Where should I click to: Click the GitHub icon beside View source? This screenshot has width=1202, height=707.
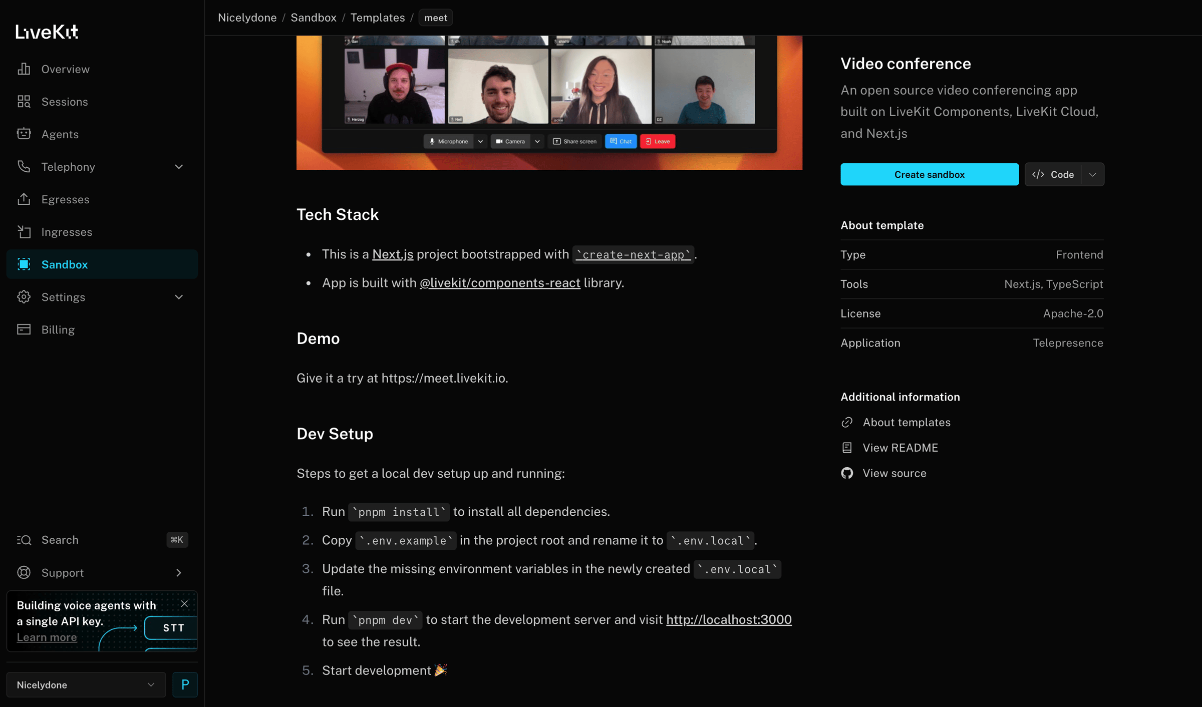click(x=847, y=473)
